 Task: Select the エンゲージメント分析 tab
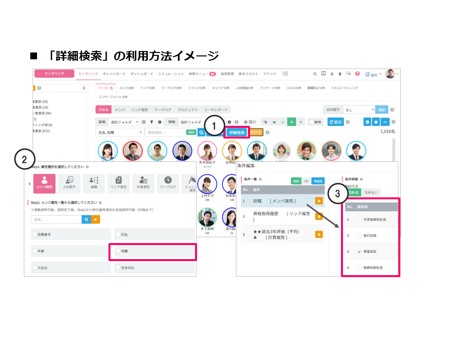click(113, 97)
